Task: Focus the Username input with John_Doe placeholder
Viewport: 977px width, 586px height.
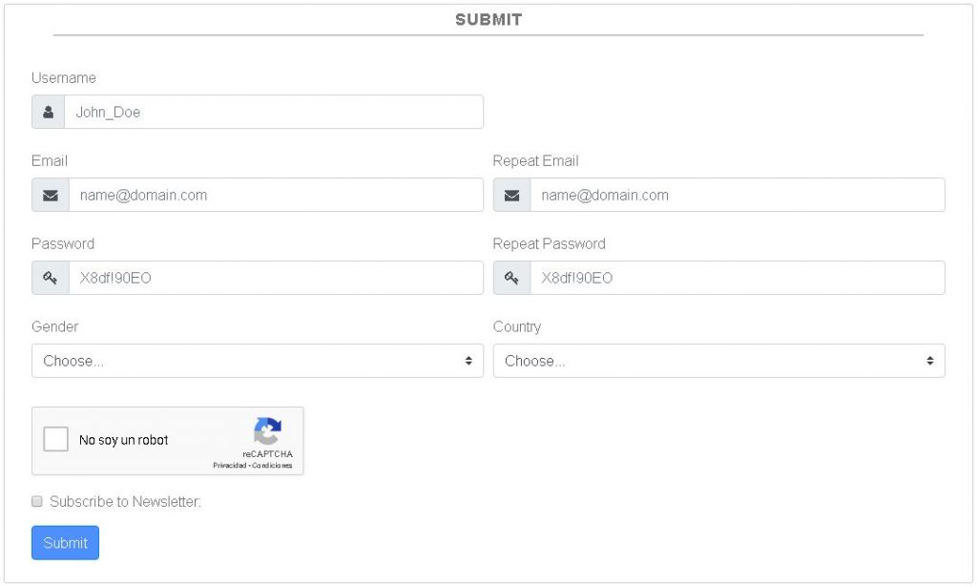Action: (272, 112)
